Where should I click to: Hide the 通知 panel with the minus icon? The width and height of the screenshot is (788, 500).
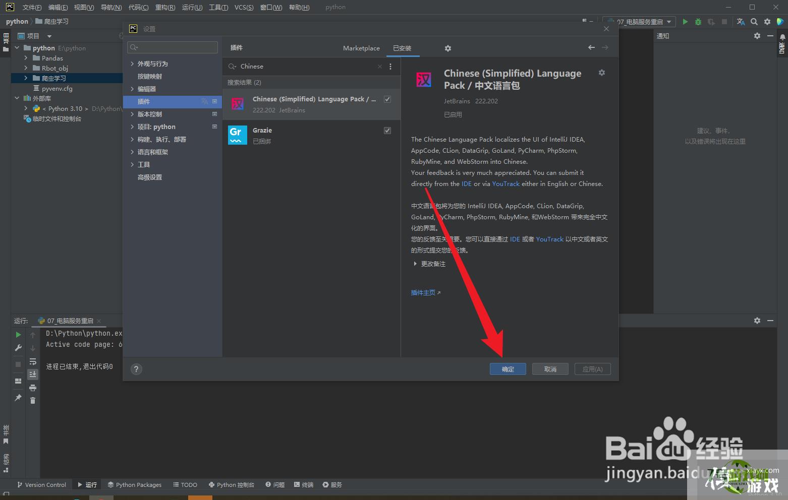[770, 36]
